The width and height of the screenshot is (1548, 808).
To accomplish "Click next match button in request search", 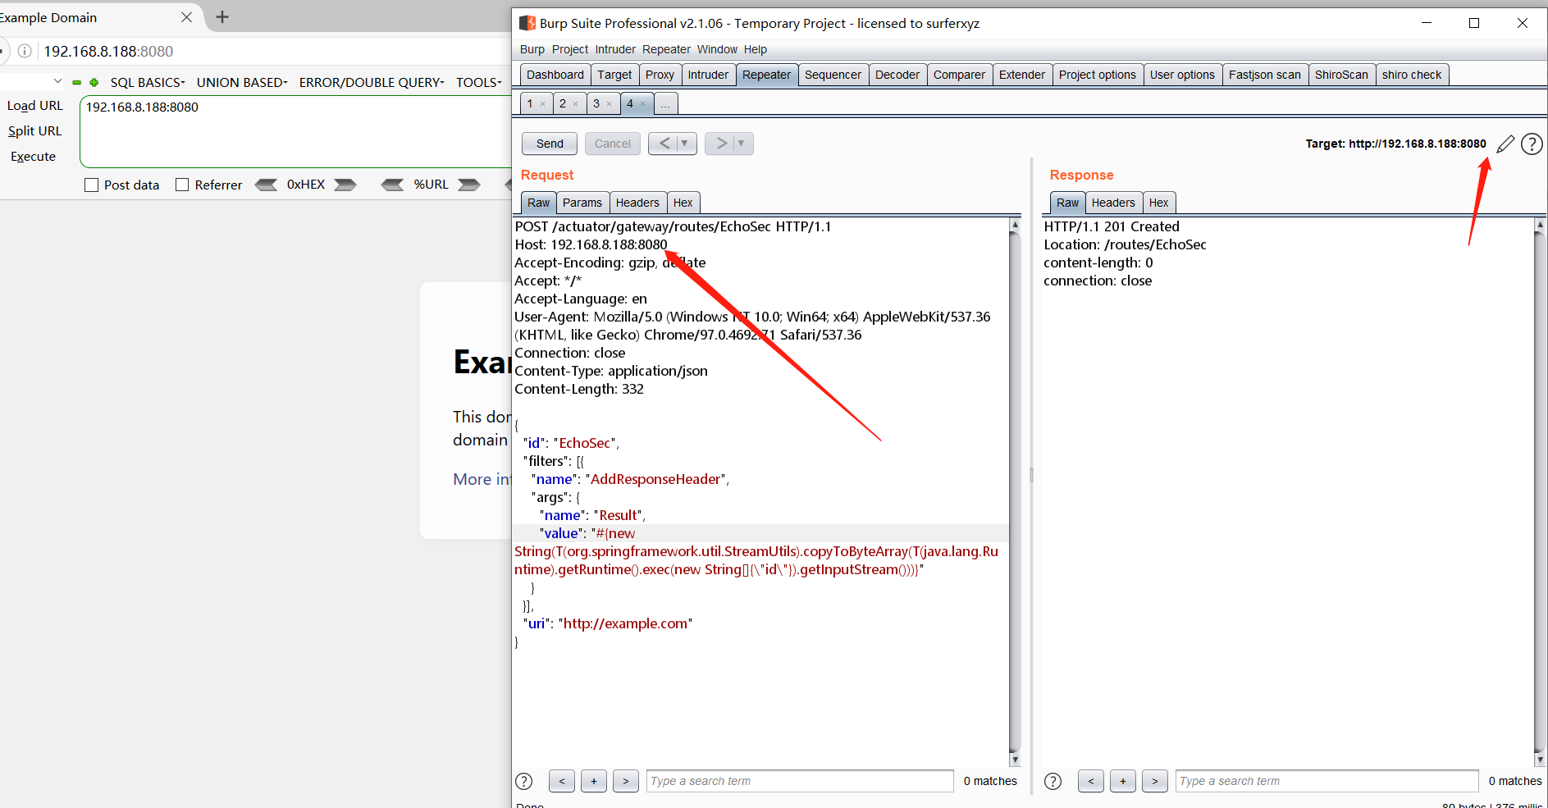I will tap(626, 782).
